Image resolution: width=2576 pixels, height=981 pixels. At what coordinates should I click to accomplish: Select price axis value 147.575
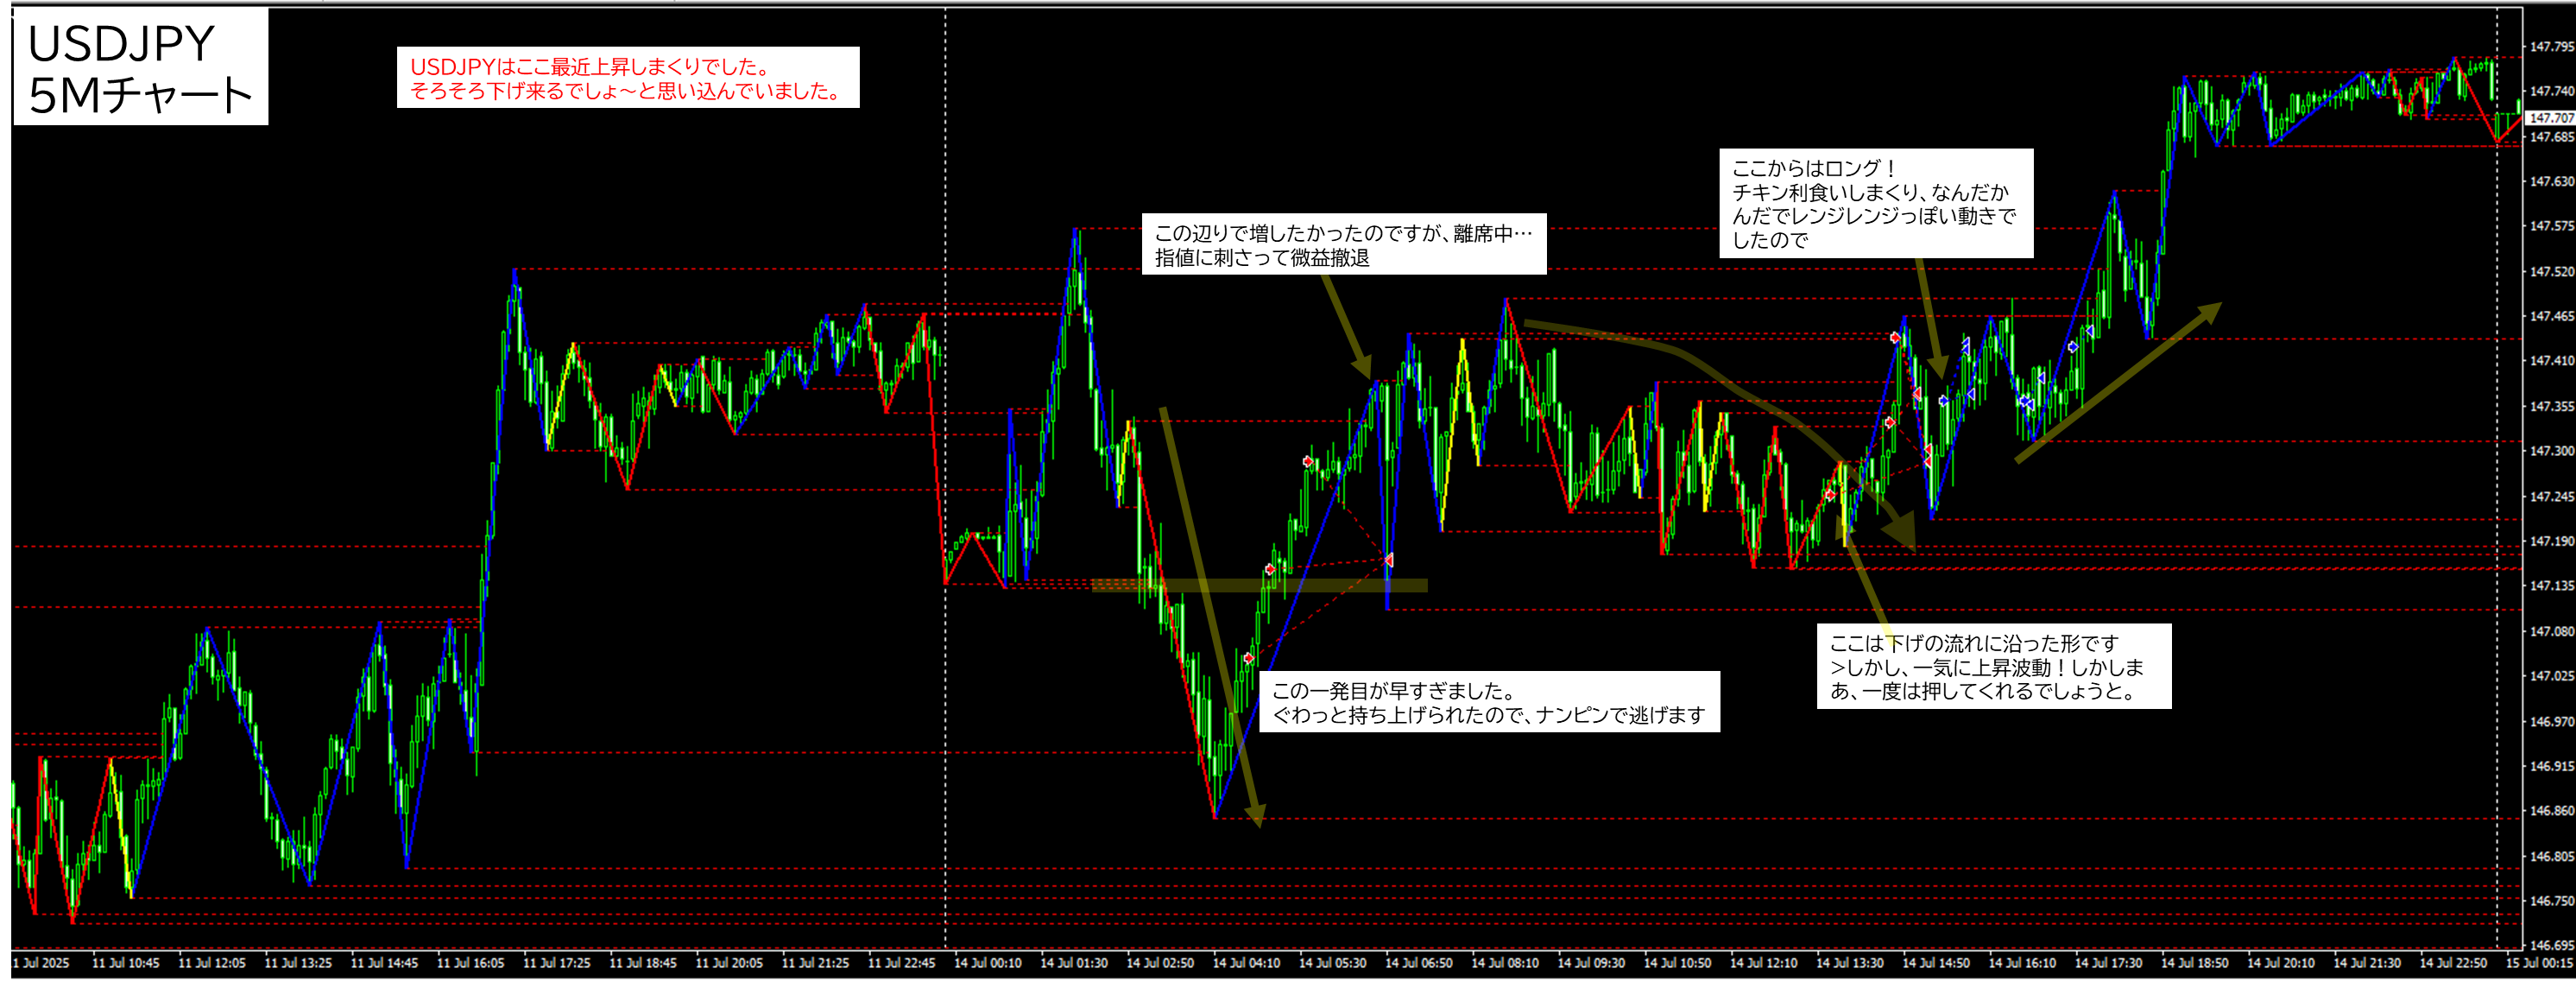pos(2551,226)
